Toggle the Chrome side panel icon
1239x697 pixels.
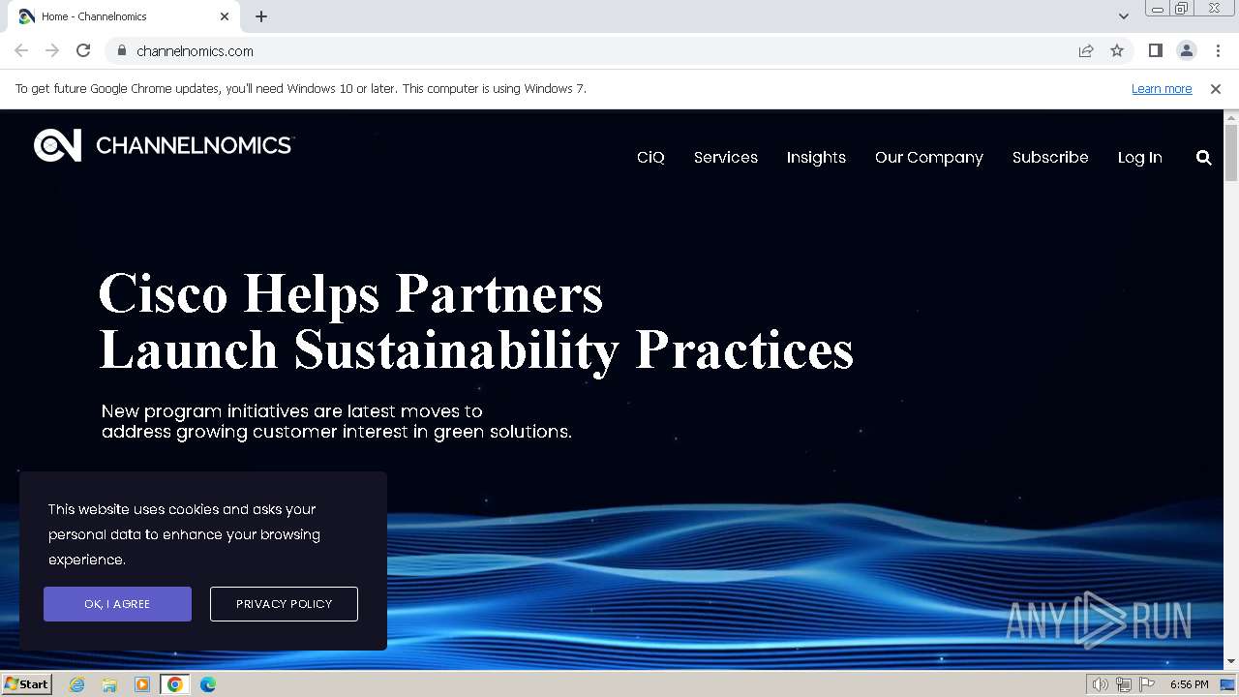[1155, 50]
